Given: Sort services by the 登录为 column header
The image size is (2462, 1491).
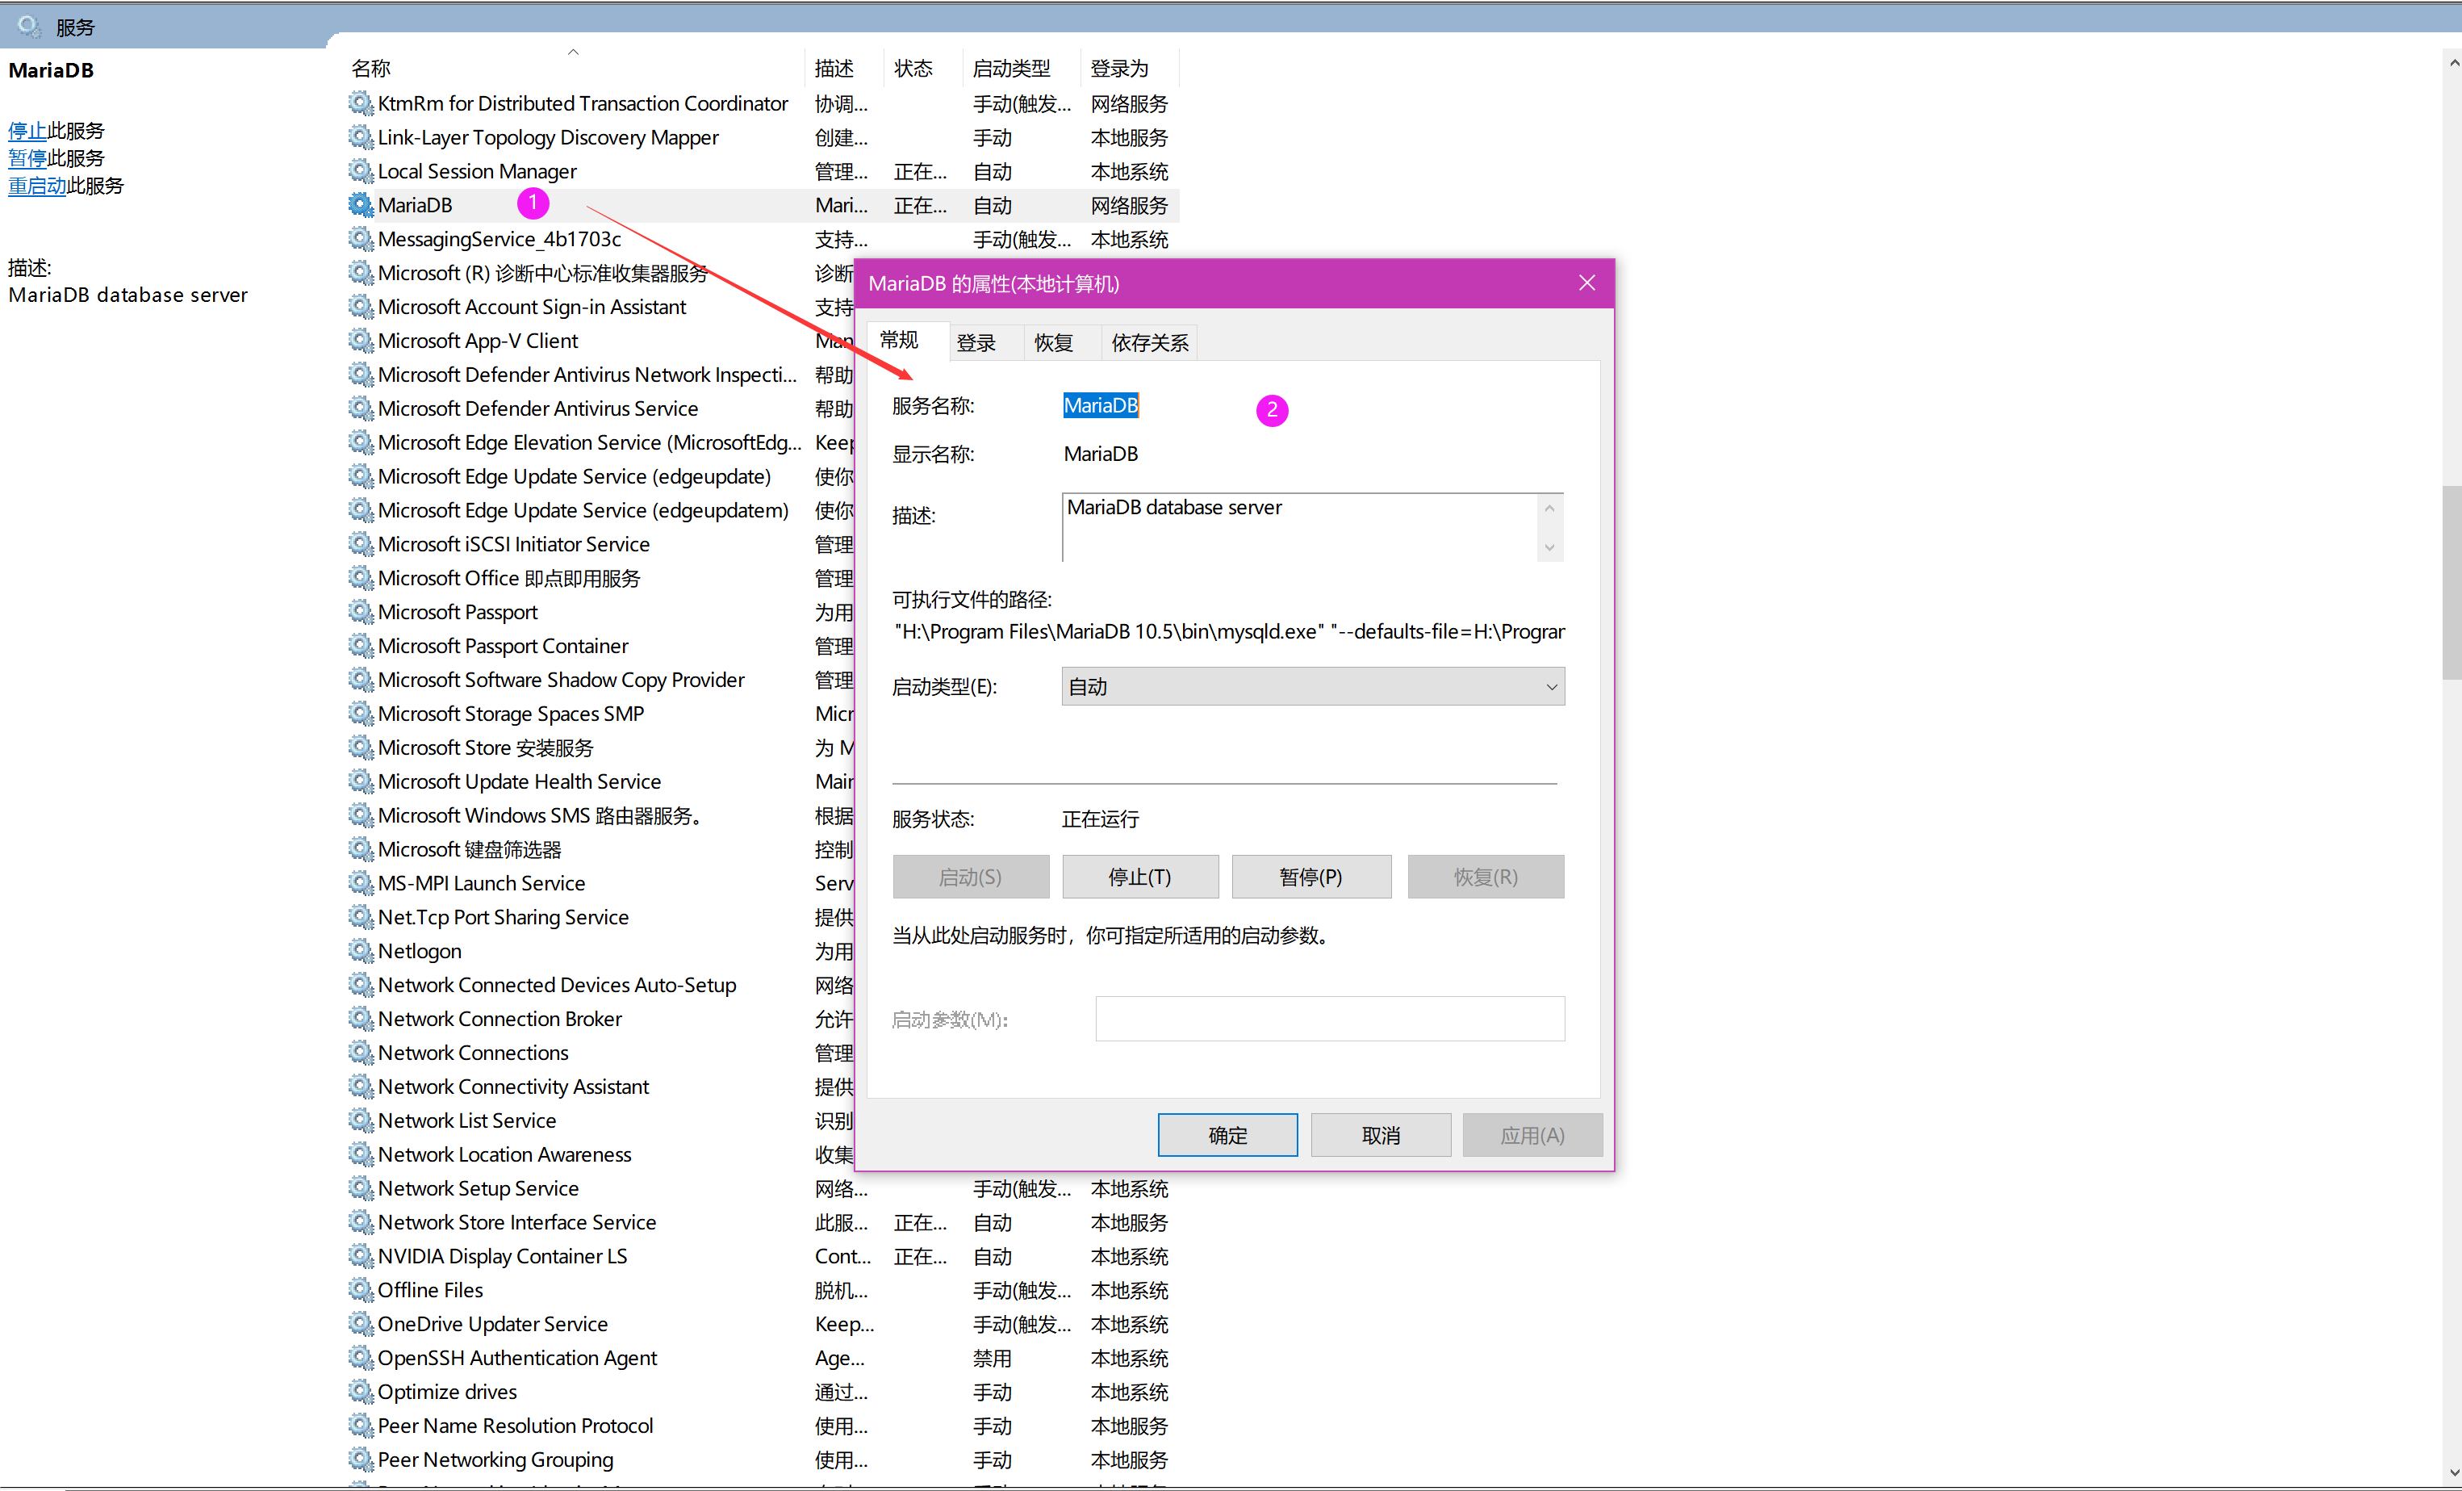Looking at the screenshot, I should pos(1129,68).
